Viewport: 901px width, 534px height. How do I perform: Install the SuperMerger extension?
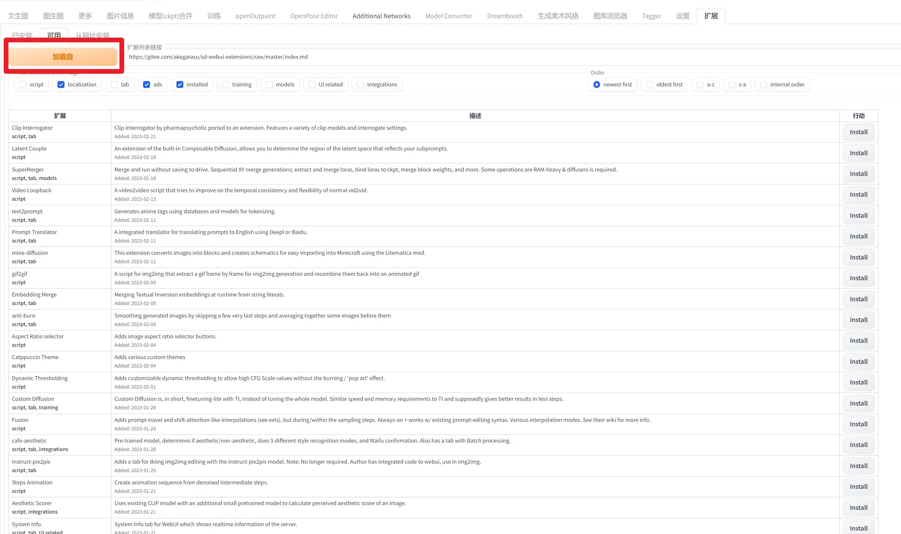858,174
